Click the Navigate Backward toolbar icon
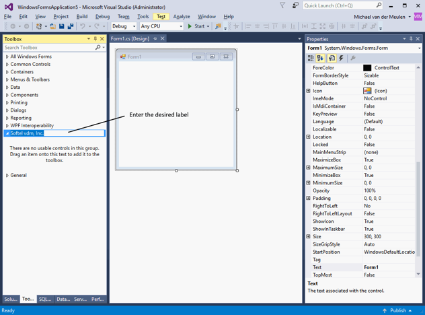Screen dimensions: 425x315 coord(13,26)
